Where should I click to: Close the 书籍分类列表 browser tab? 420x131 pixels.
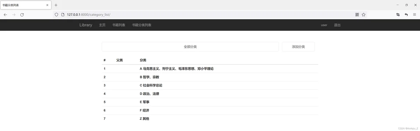(48, 5)
